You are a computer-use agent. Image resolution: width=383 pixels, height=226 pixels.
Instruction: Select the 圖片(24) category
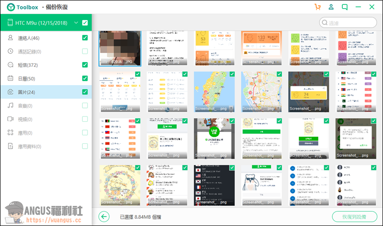(46, 92)
